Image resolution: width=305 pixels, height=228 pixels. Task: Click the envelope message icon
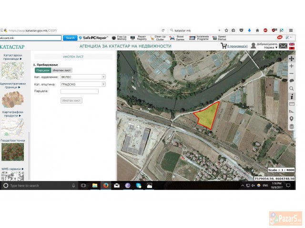[x=283, y=46]
